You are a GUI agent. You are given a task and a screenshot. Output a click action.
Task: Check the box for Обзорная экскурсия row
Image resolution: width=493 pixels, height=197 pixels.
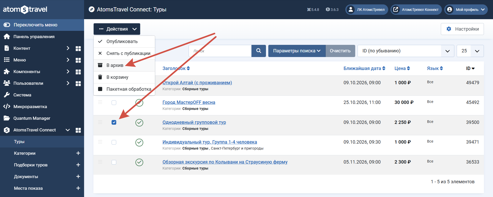(x=114, y=162)
